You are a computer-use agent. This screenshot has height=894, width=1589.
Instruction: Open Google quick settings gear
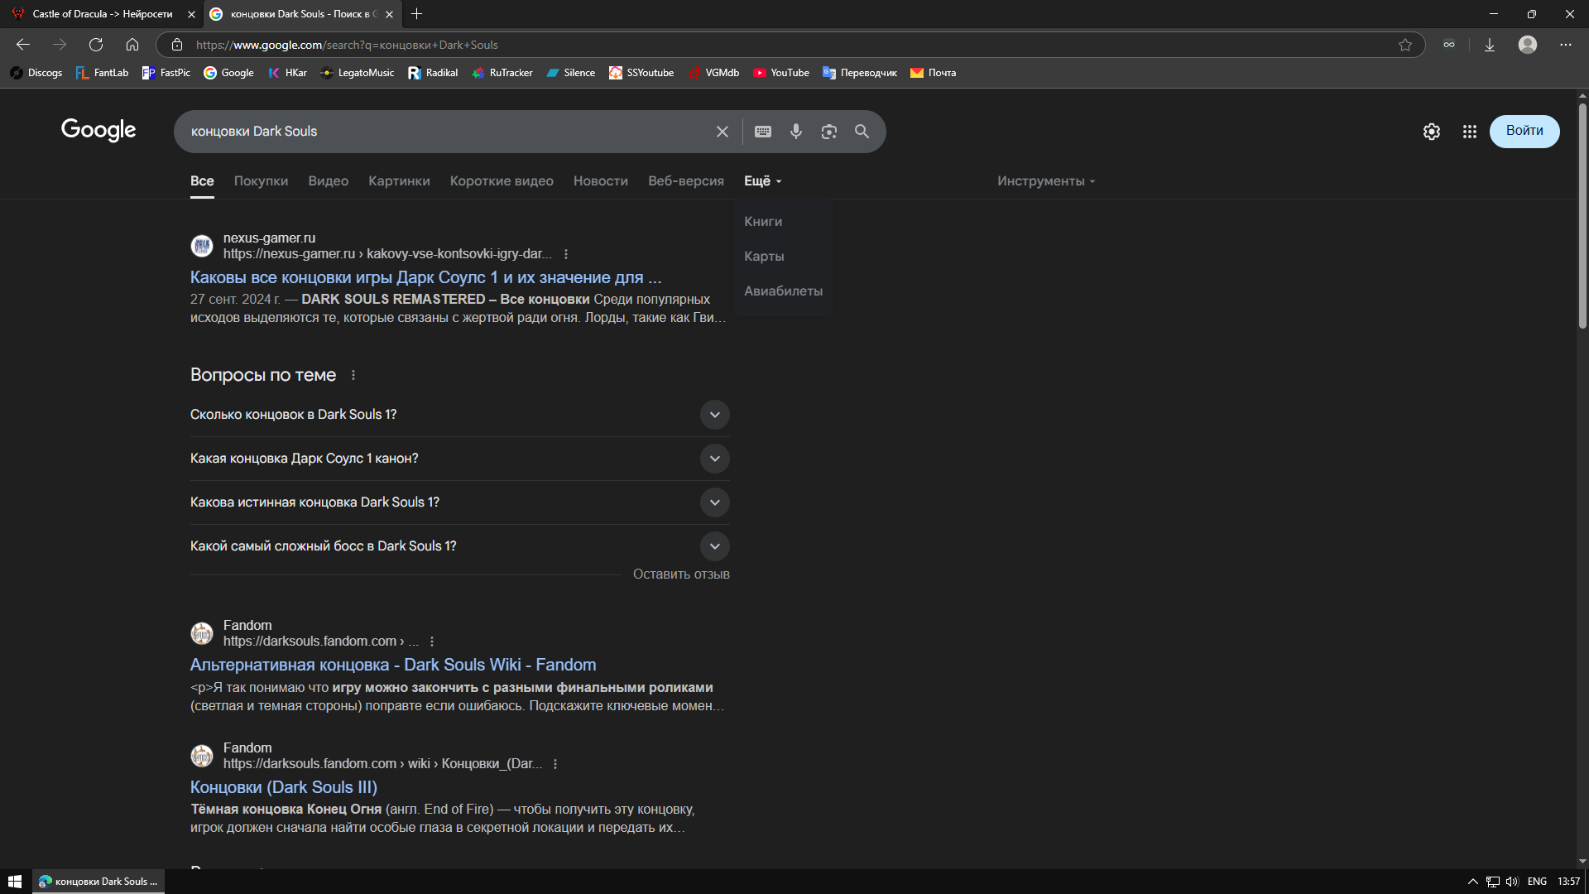tap(1432, 132)
